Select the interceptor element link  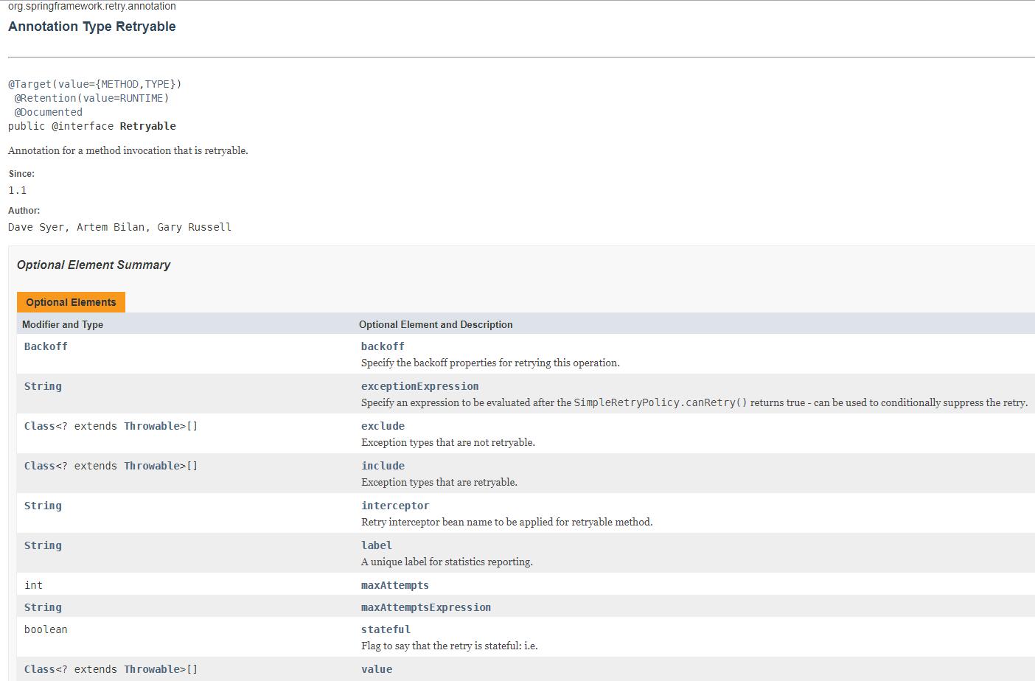(x=394, y=505)
